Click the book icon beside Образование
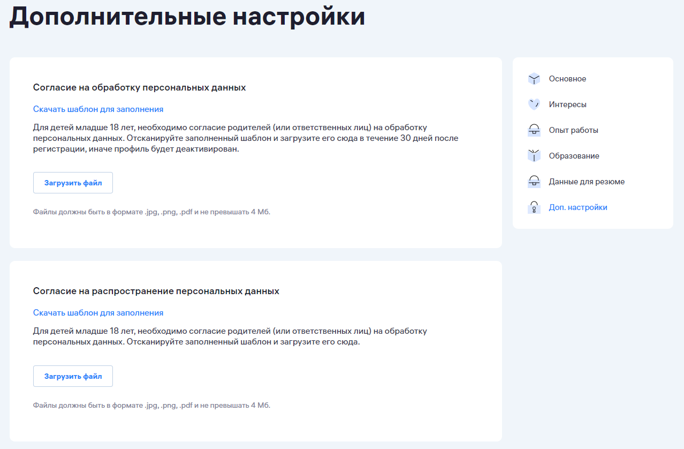The height and width of the screenshot is (449, 684). pyautogui.click(x=534, y=156)
